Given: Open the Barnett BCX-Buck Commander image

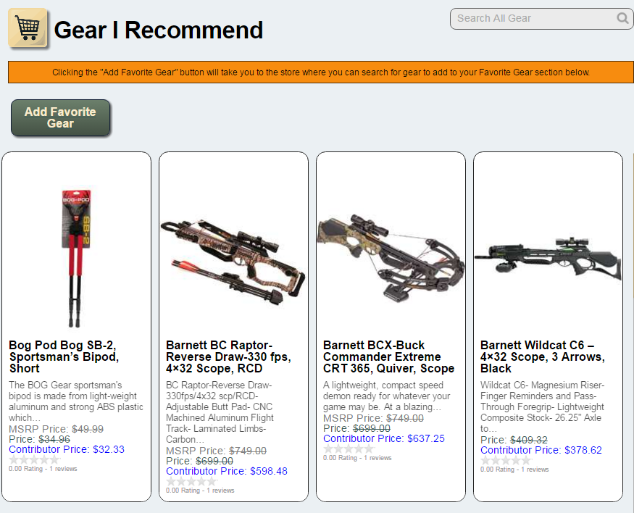Looking at the screenshot, I should click(391, 258).
